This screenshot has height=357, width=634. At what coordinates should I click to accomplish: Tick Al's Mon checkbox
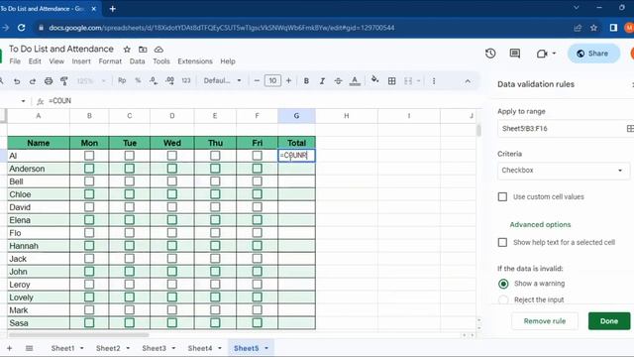click(89, 156)
